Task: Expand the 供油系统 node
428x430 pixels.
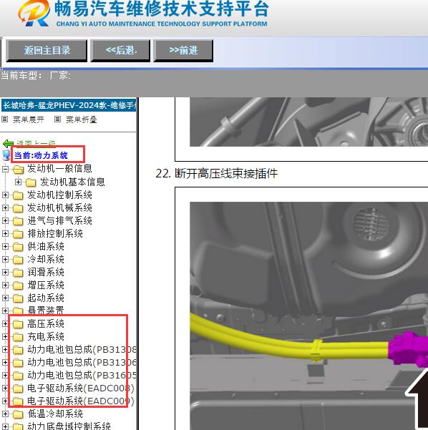Action: click(x=5, y=247)
